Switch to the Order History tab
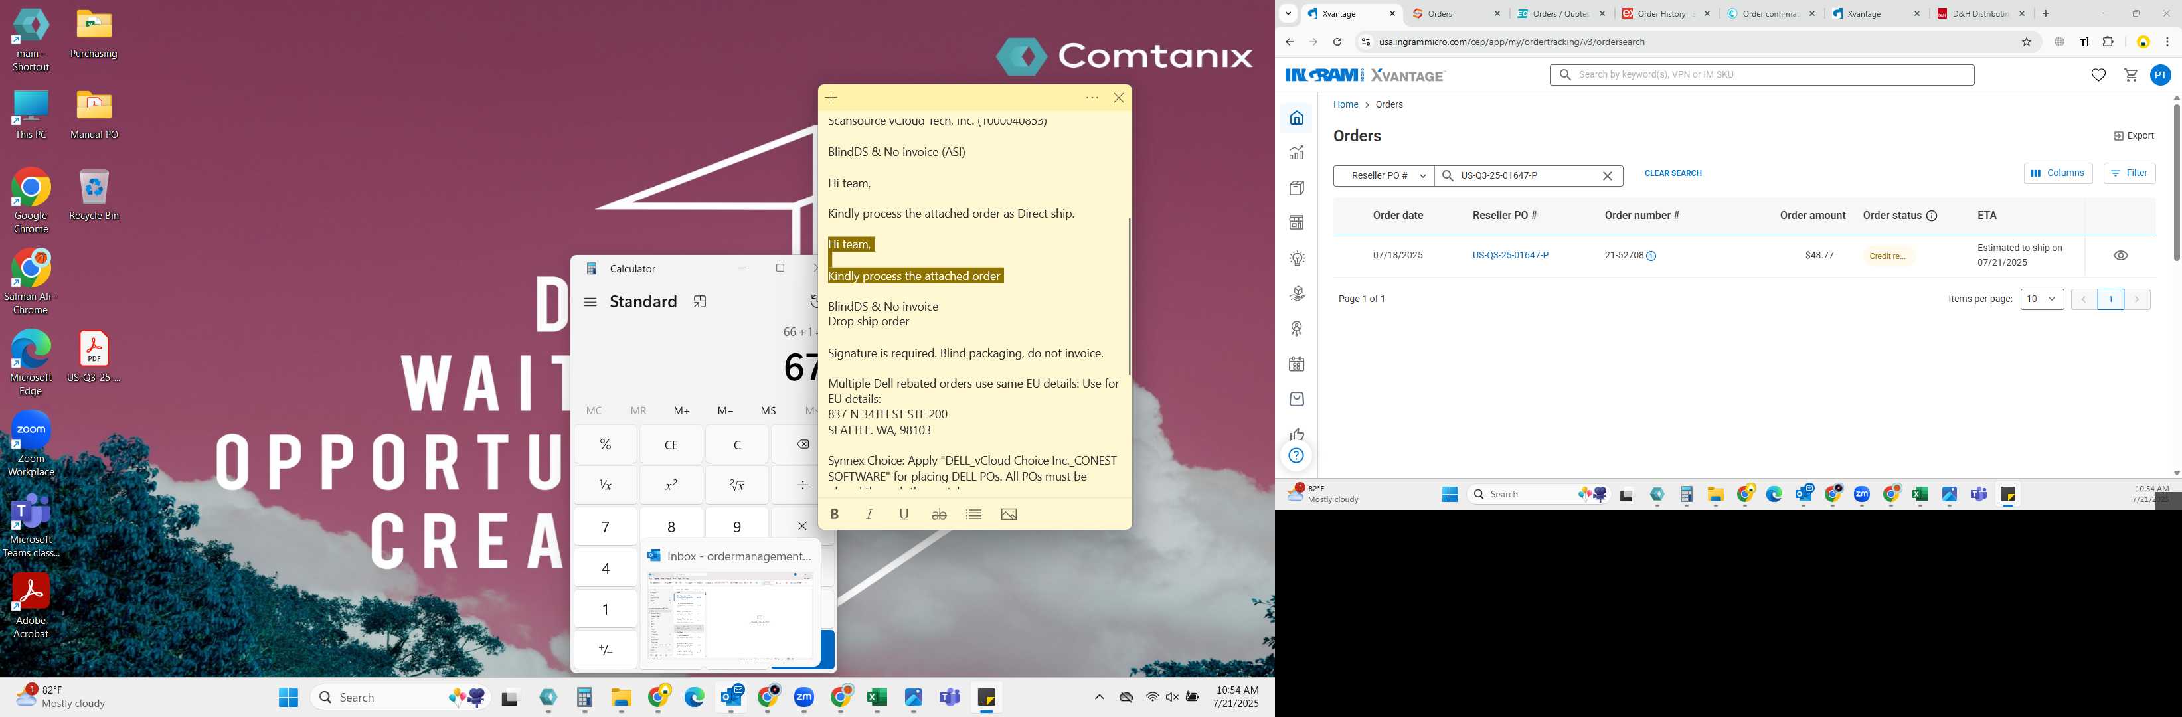Screen dimensions: 2182x717 pos(1665,13)
